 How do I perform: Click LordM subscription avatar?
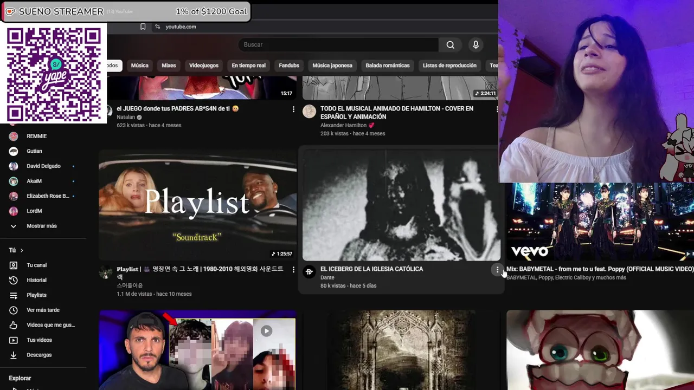pyautogui.click(x=14, y=211)
